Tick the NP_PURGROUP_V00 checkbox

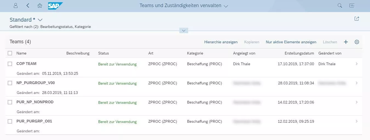pos(10,83)
